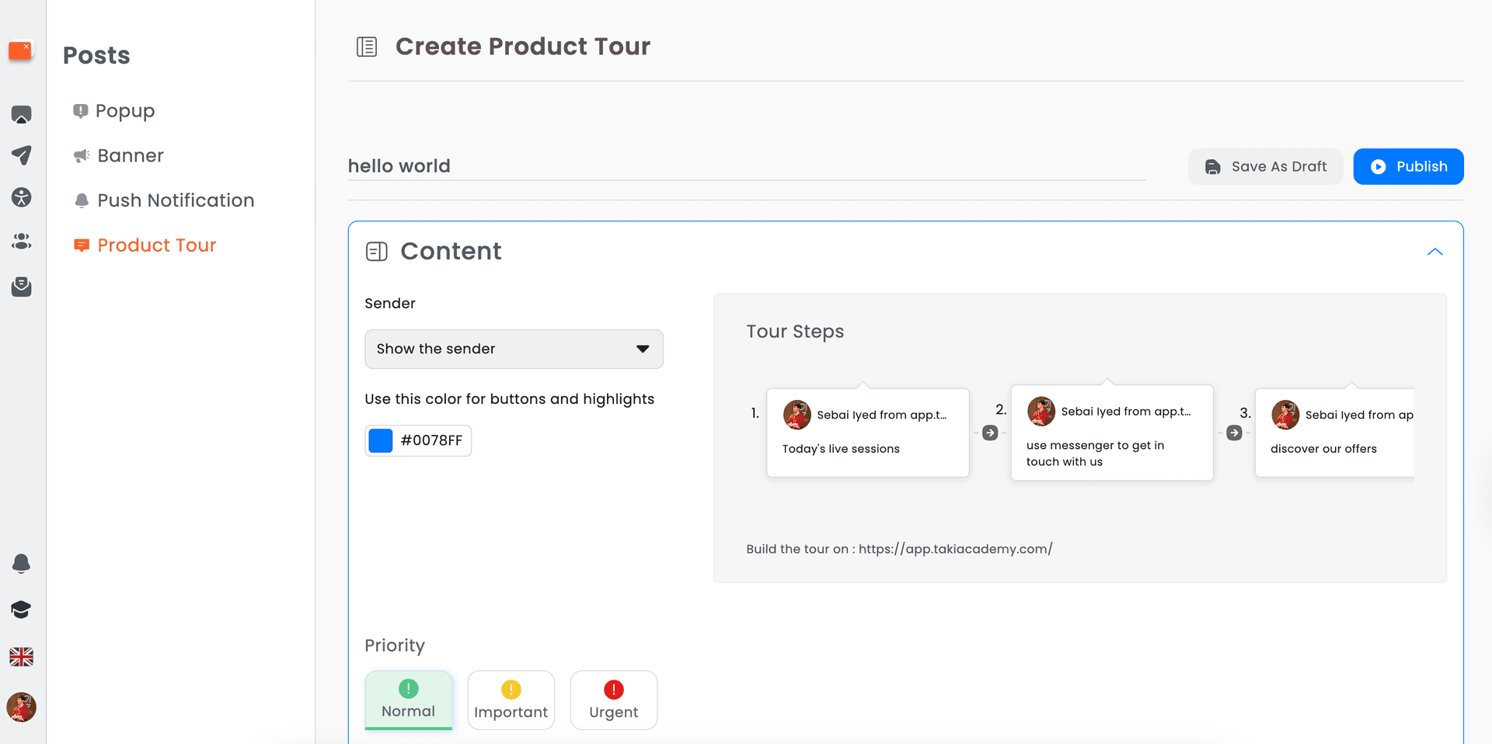Open the mail envelope icon in sidebar
Viewport: 1492px width, 744px height.
point(22,287)
